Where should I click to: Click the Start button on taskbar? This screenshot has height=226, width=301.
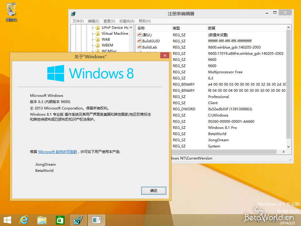tap(7, 220)
